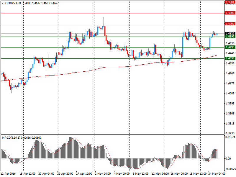The height and width of the screenshot is (177, 236).
Task: Select the 1.4706 red price level label
Action: (230, 24)
